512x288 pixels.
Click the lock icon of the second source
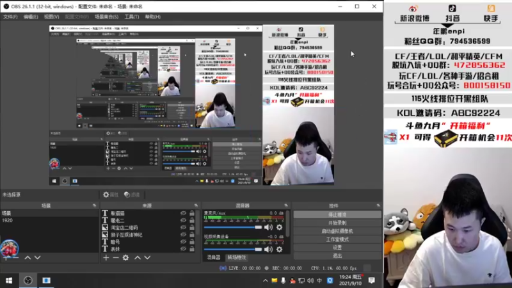(x=192, y=220)
